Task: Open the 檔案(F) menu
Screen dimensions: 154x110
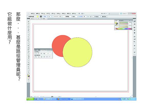Action: coord(33,13)
